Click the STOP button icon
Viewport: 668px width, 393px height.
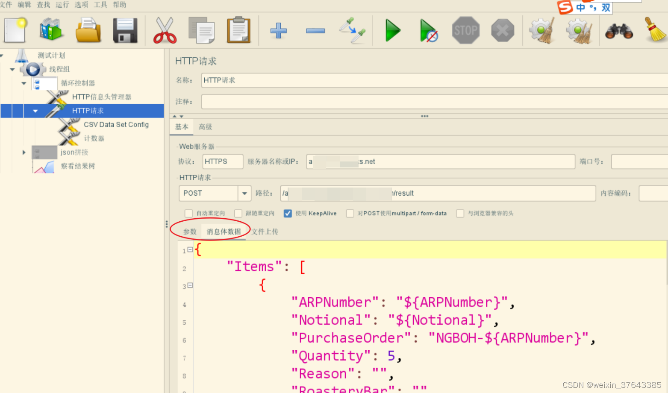click(x=466, y=30)
